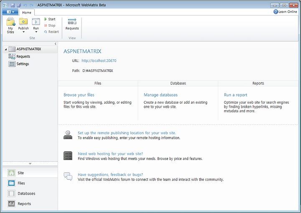Open the http://localhost:20670 URL link
301x213 pixels.
pyautogui.click(x=99, y=61)
